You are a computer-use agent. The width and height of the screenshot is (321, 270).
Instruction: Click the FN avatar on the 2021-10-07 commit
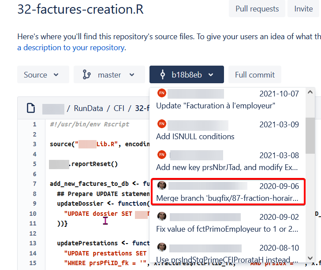162,93
